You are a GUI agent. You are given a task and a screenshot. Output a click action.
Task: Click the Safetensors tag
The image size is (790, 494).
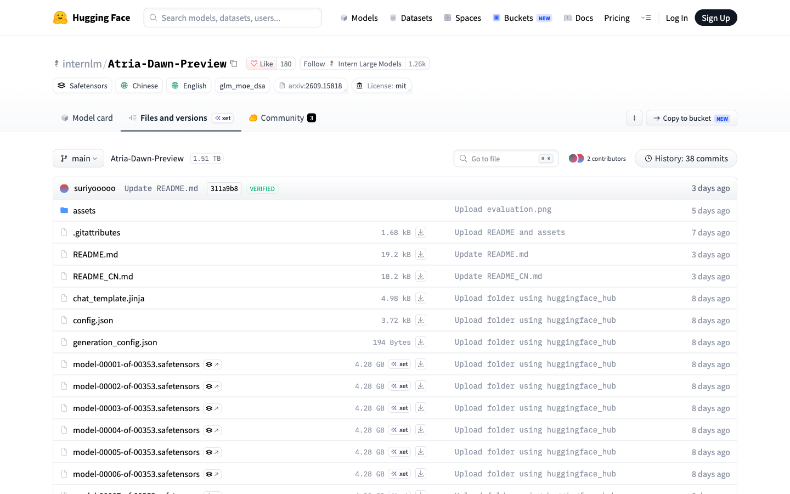[x=82, y=86]
